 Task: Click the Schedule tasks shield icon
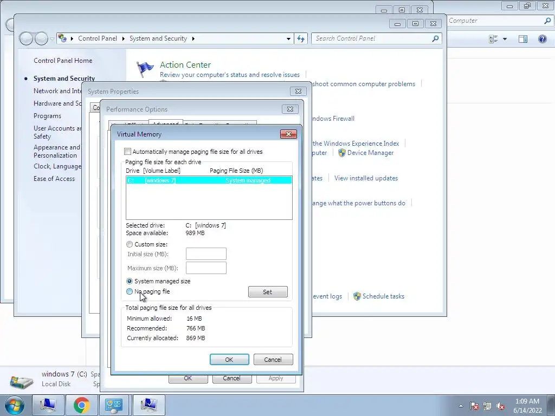tap(357, 296)
